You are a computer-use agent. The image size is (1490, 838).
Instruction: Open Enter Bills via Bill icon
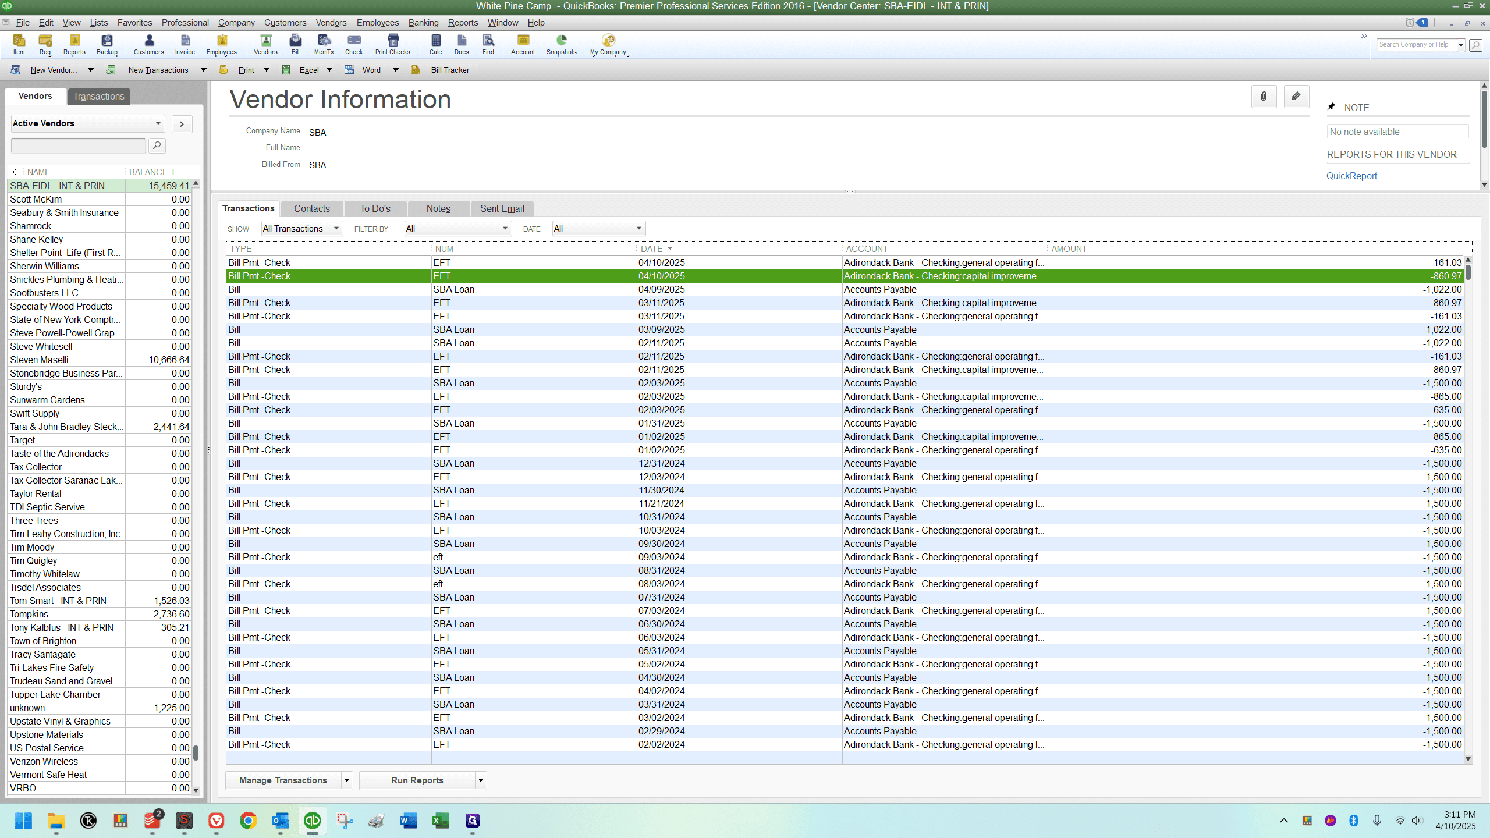[296, 45]
